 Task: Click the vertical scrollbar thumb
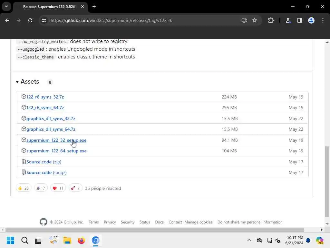click(327, 181)
